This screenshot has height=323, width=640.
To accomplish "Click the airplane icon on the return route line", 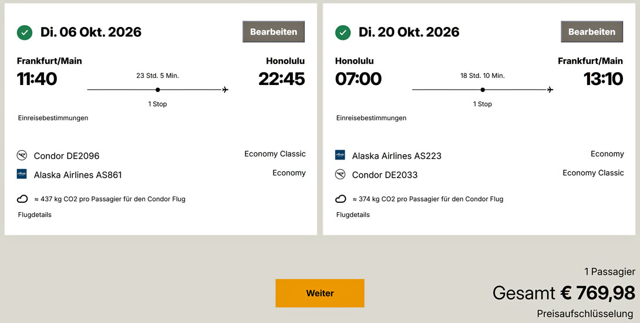I will (x=550, y=90).
